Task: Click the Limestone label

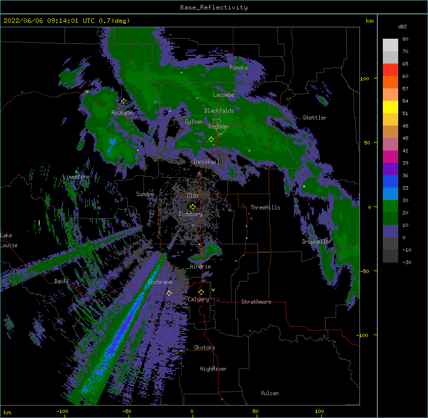Action: tap(76, 177)
